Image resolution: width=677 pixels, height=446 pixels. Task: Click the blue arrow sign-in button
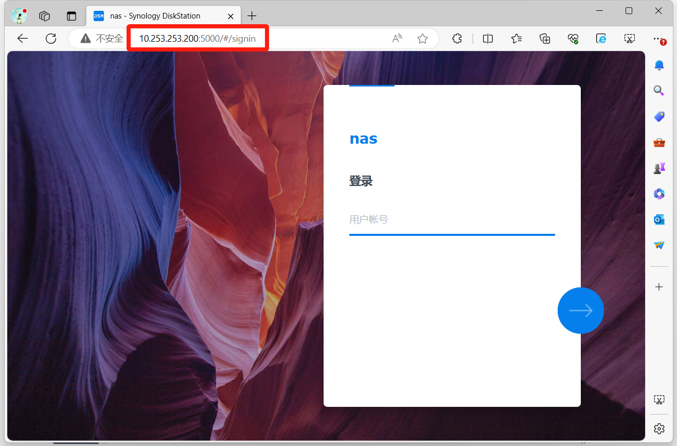click(x=580, y=311)
